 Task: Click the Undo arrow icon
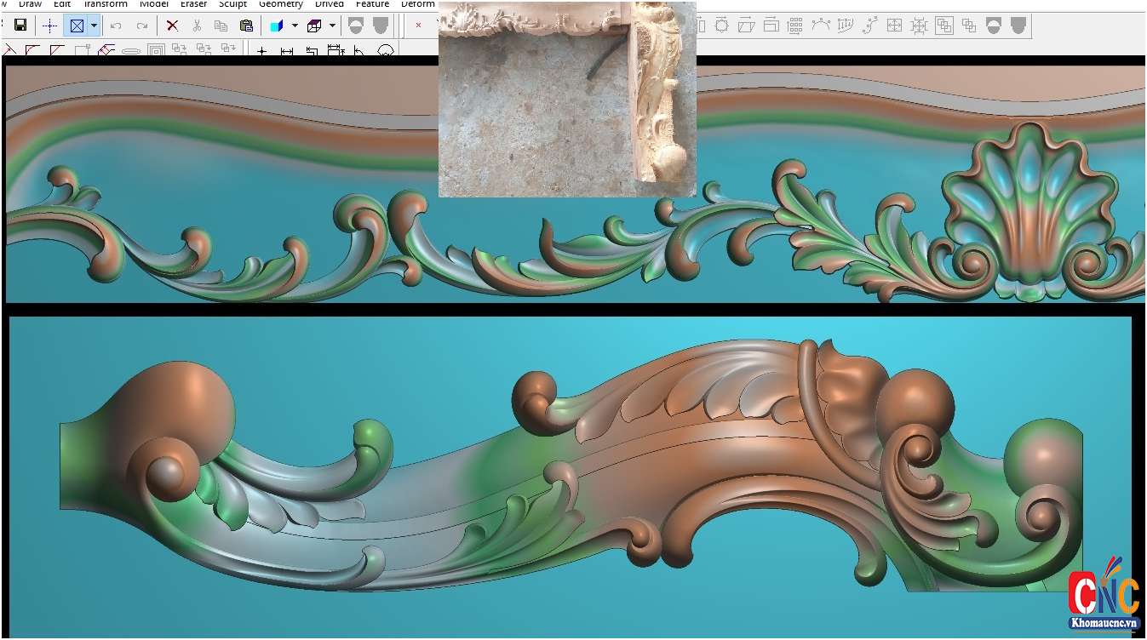tap(117, 26)
